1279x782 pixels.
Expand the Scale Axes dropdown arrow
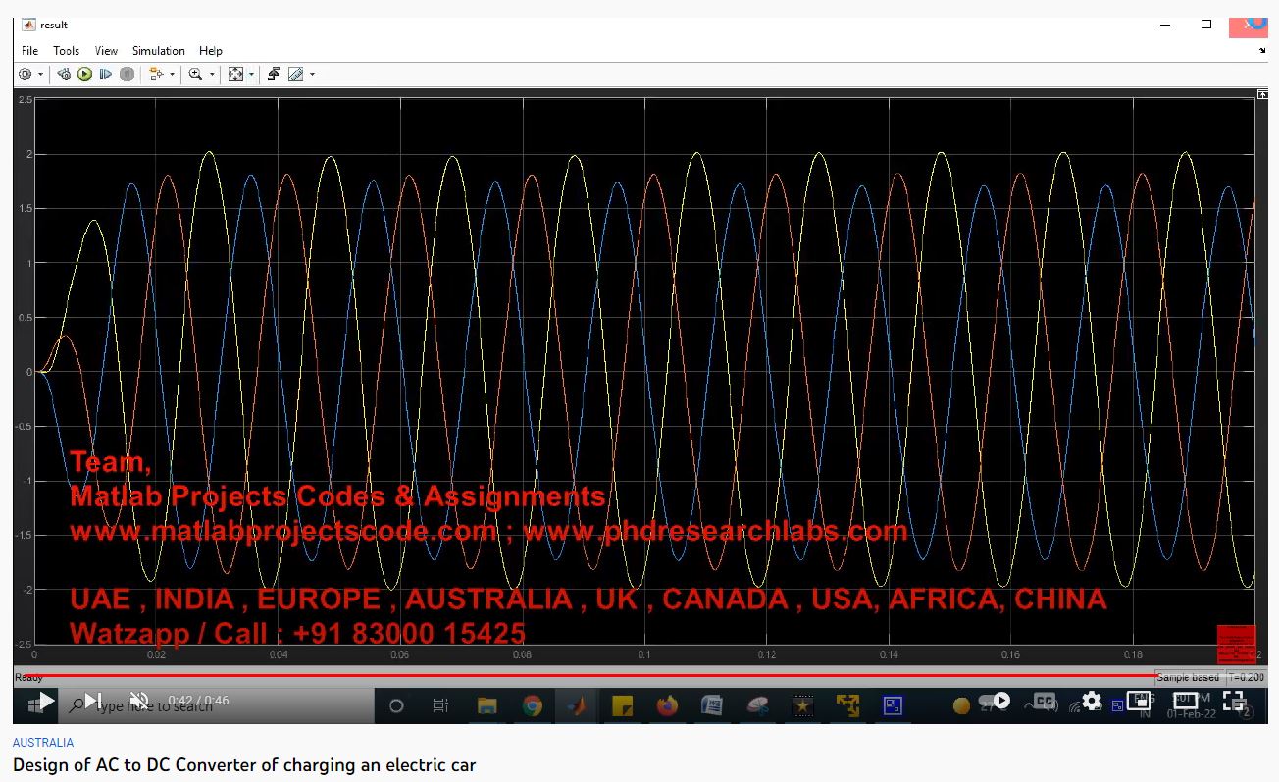click(251, 75)
